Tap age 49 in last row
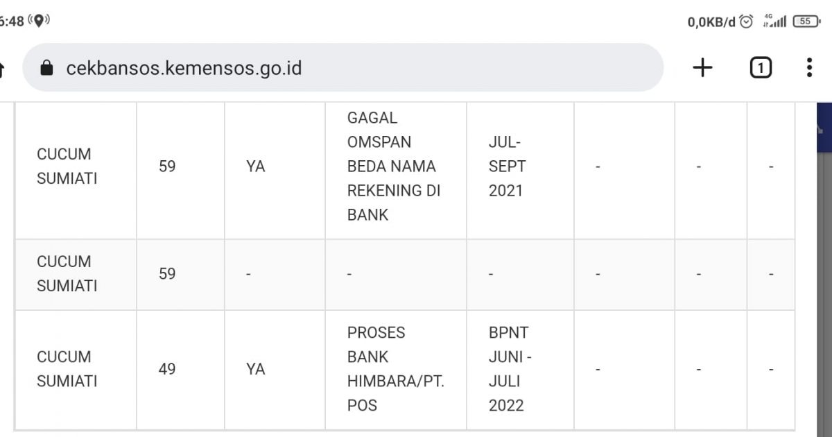The height and width of the screenshot is (437, 832). pos(167,369)
